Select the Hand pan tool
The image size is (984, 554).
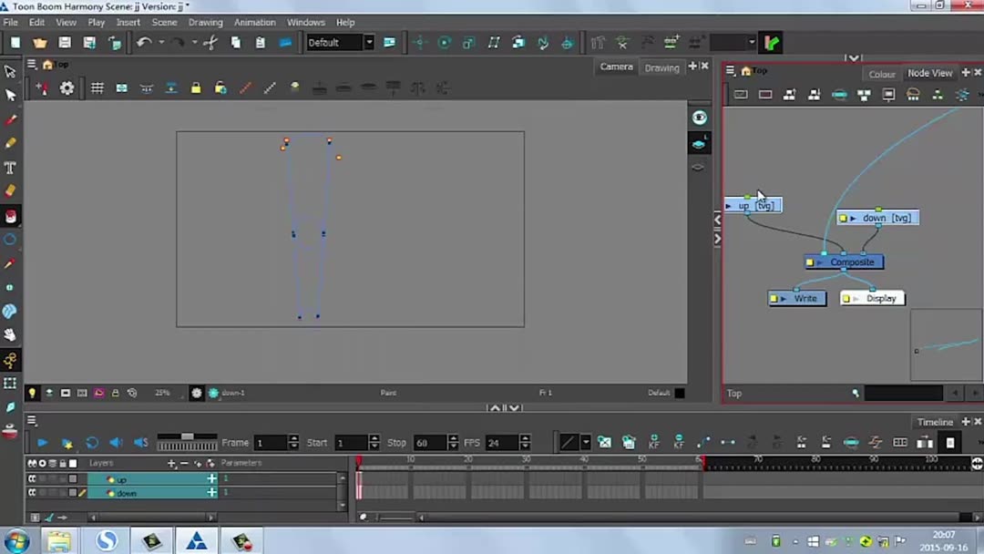(11, 334)
